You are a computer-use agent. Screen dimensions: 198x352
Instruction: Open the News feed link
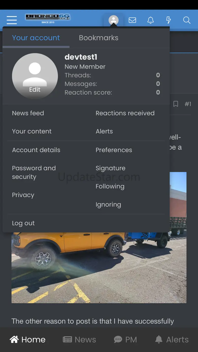[28, 113]
